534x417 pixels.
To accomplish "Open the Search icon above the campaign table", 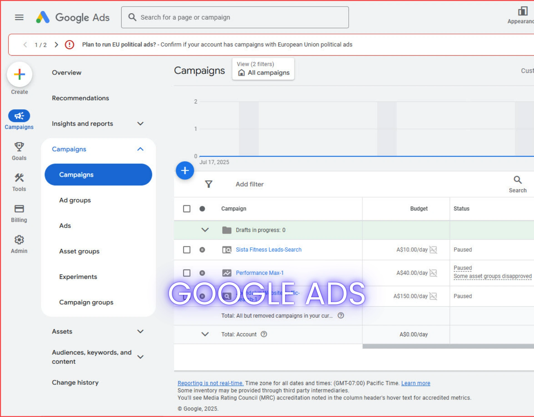I will pos(518,180).
